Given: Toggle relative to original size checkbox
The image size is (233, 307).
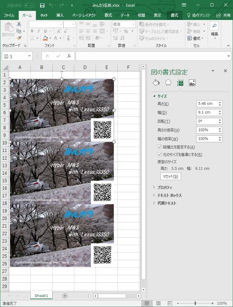Looking at the screenshot, I should [x=159, y=154].
